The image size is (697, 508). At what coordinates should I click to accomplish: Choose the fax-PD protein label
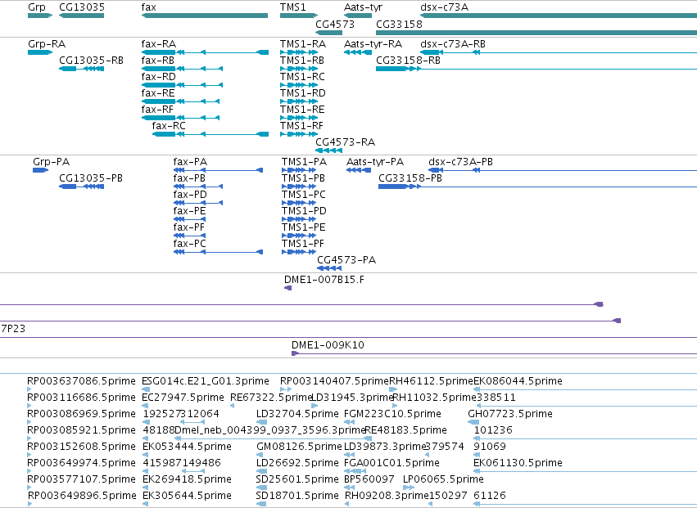tap(190, 195)
